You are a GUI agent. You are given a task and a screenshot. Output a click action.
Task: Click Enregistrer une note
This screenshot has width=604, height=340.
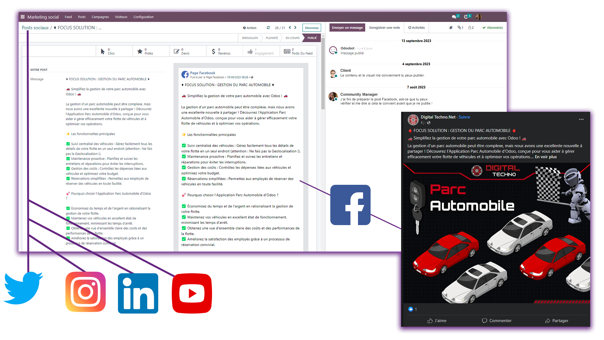pos(384,28)
